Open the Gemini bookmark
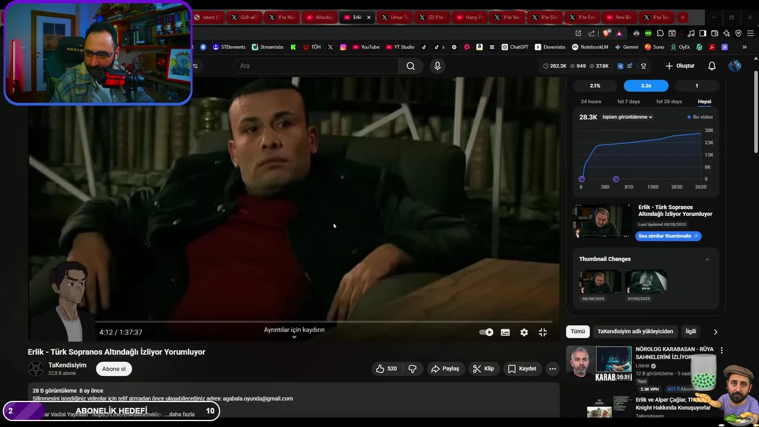 [x=626, y=47]
